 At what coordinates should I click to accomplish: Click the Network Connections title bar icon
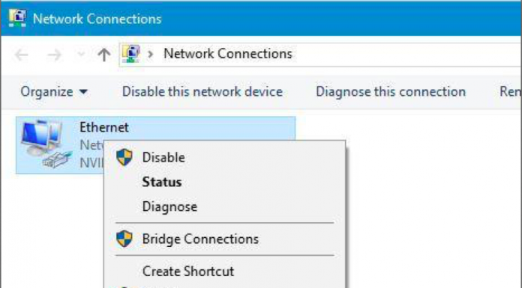(x=17, y=18)
